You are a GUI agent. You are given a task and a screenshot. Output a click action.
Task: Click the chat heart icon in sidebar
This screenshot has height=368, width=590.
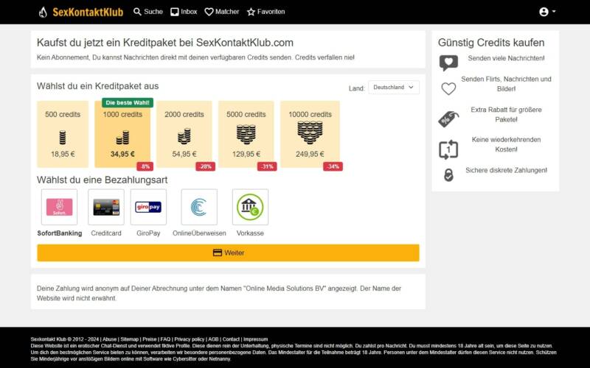tap(448, 63)
